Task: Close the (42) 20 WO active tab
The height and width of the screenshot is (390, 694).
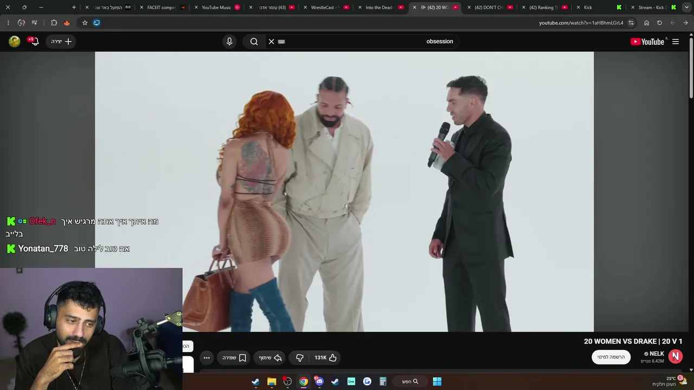Action: [415, 8]
